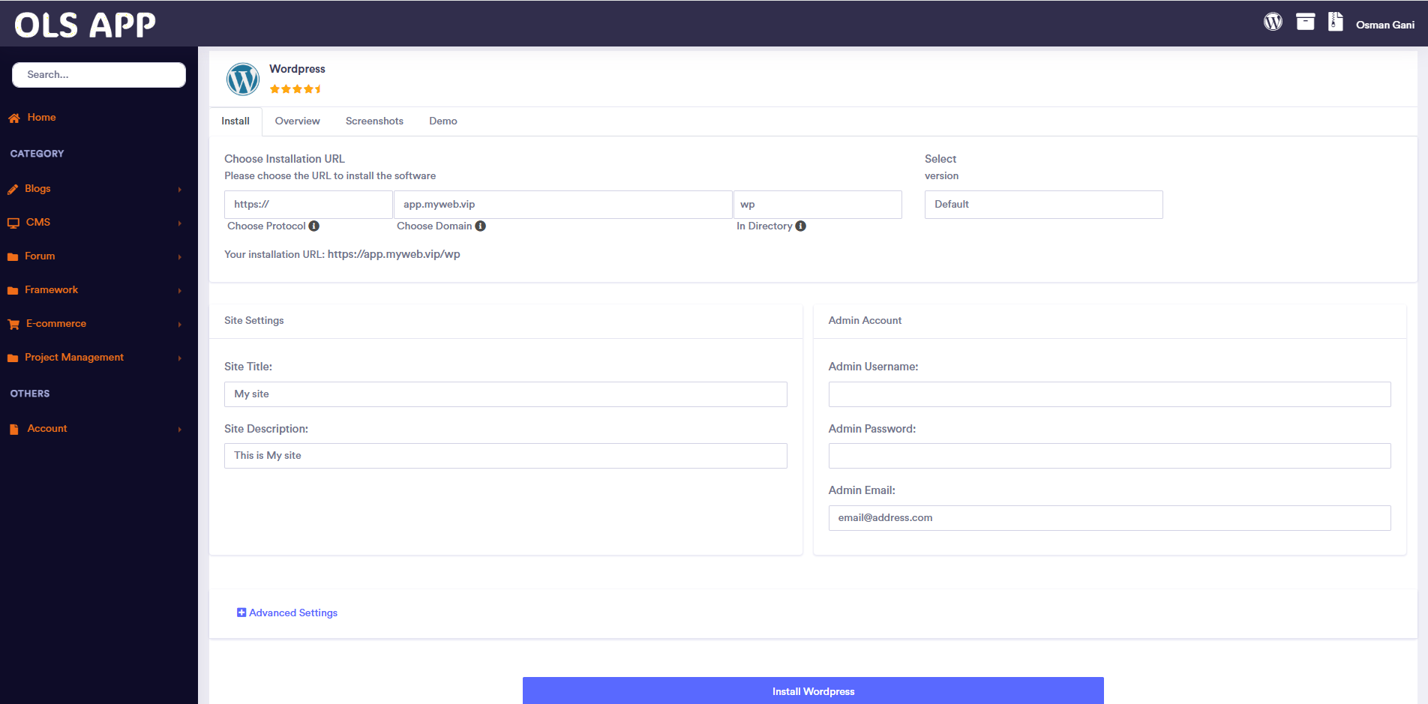Screen dimensions: 1428x704
Task: Click the Choose Domain info icon
Action: [x=481, y=226]
